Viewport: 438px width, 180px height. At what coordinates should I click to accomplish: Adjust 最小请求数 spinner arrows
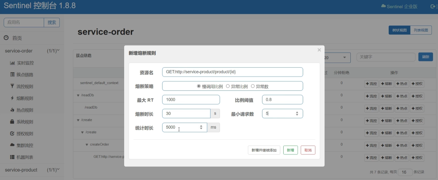pos(297,113)
